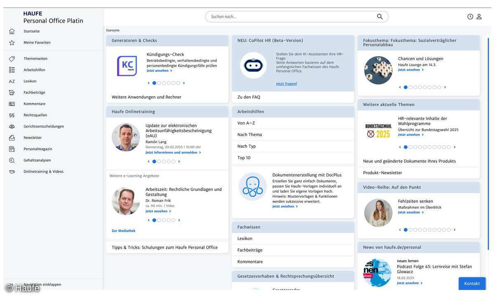
Task: Open the Onlinetraining & Videos graduation cap icon
Action: 12,172
